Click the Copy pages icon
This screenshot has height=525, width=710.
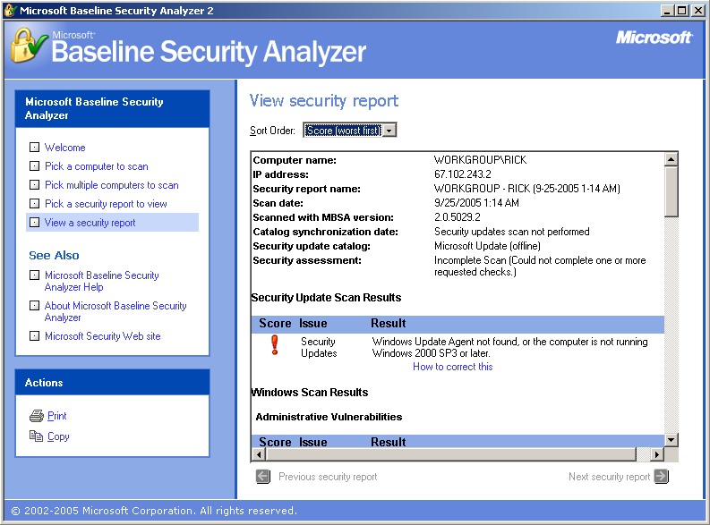click(36, 436)
